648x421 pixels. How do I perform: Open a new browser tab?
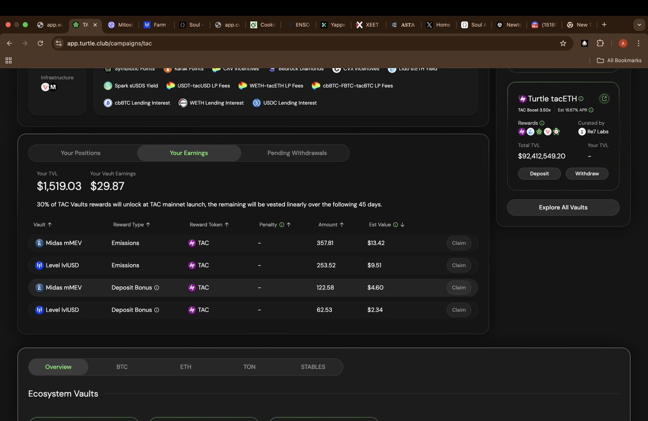click(604, 24)
